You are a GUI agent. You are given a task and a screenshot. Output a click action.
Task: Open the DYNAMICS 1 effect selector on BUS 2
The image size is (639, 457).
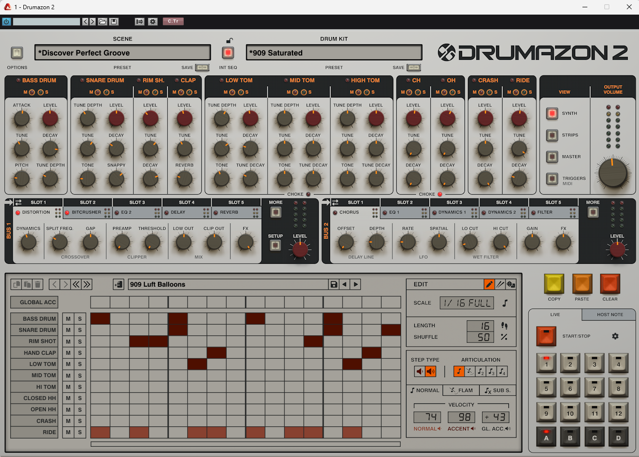pos(452,213)
